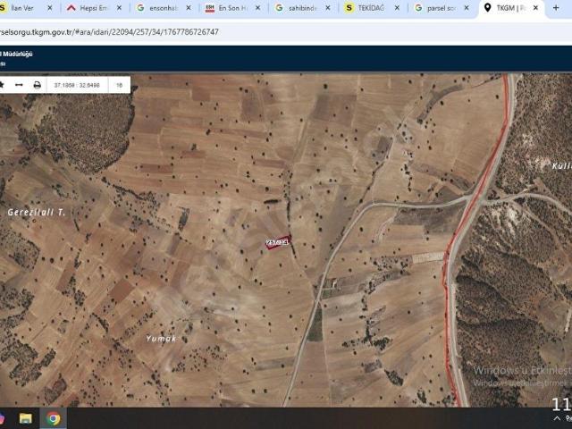Click the measure distance tool icon
This screenshot has height=429, width=572.
click(x=19, y=85)
